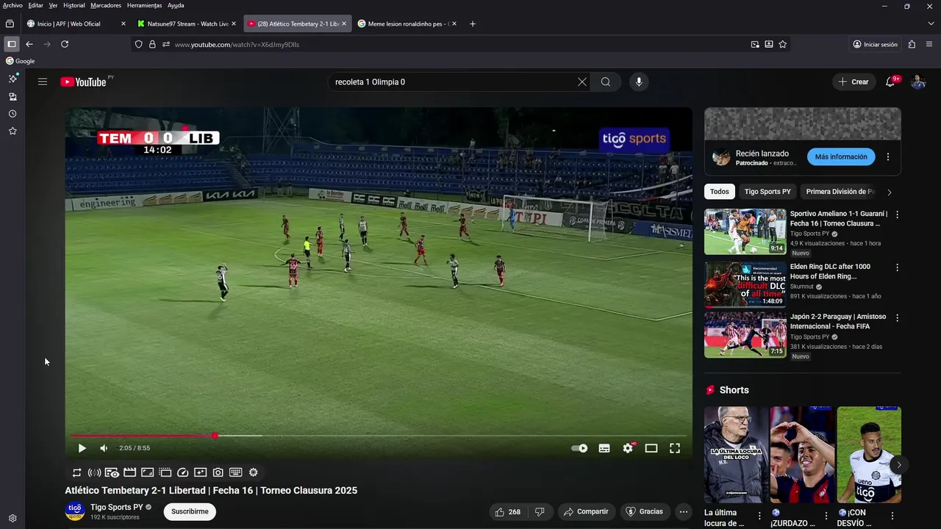This screenshot has width=941, height=529.
Task: Open the Historial menu
Action: pos(74,5)
